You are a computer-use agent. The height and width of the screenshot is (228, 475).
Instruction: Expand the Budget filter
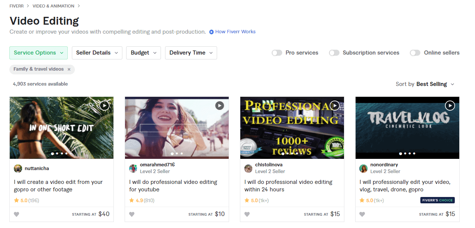[143, 53]
